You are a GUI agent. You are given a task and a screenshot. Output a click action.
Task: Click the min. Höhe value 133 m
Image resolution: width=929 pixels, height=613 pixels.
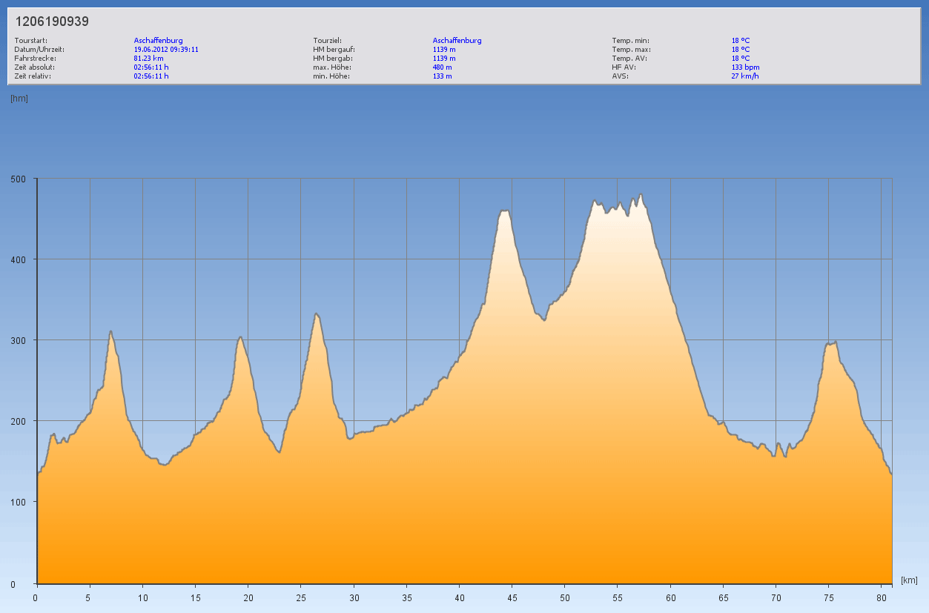click(x=442, y=76)
